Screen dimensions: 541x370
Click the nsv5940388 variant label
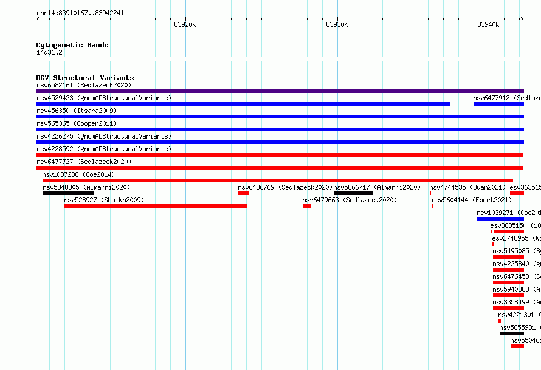tap(517, 289)
